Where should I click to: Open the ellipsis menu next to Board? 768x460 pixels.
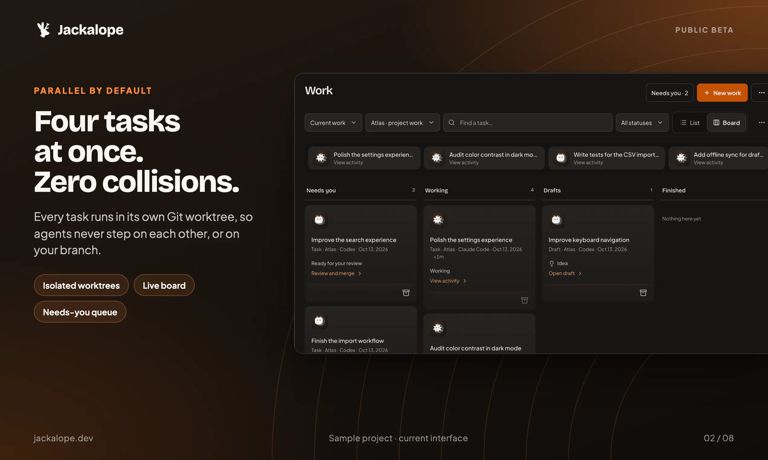click(x=761, y=123)
